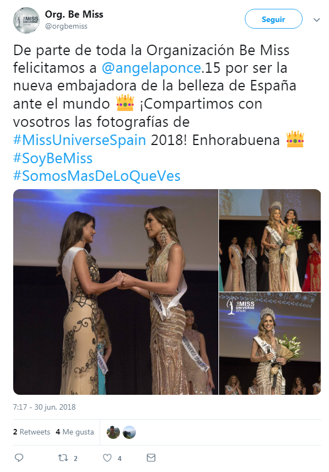Open #SomosMasDeLoQueVes hashtag
The image size is (329, 472).
click(x=97, y=176)
